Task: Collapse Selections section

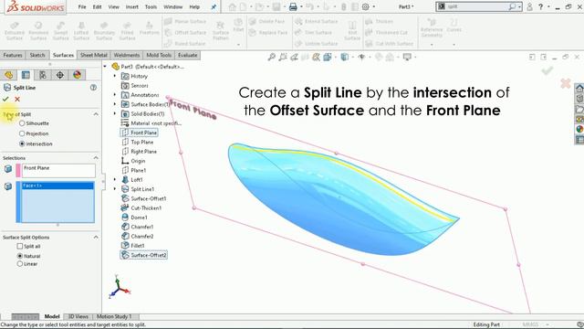Action: (x=96, y=158)
